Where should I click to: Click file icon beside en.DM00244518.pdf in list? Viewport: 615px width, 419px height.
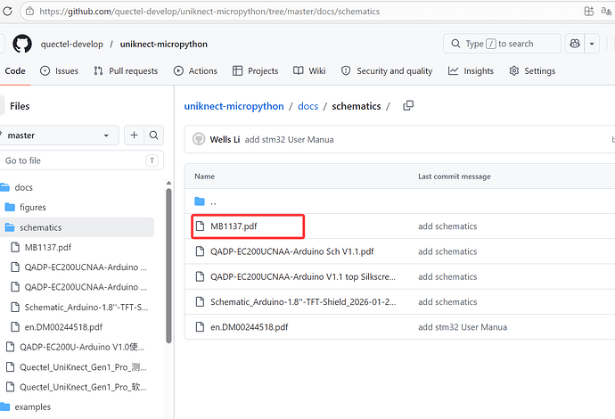200,326
